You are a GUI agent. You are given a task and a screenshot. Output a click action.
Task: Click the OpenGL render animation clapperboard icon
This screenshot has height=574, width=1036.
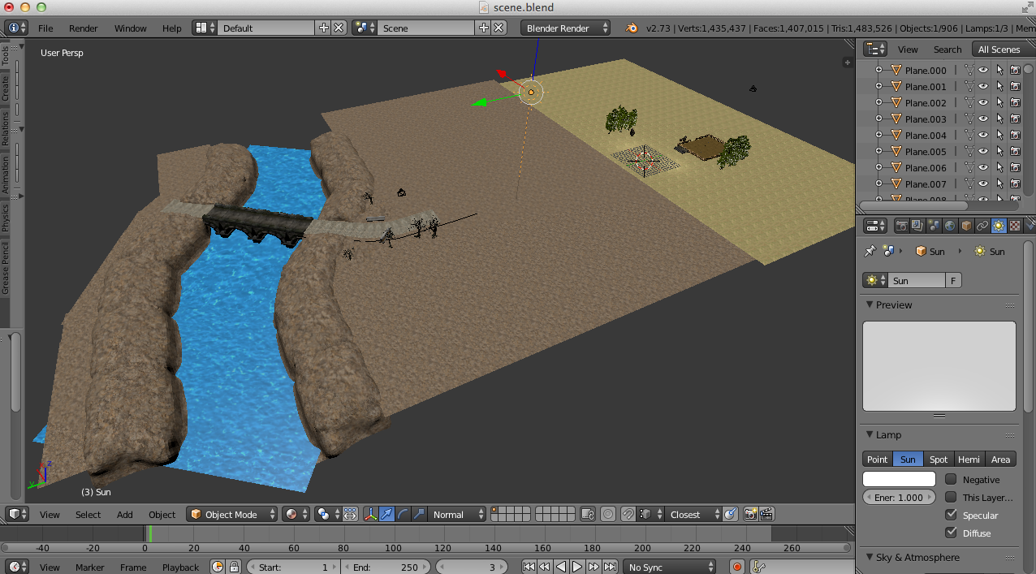tap(766, 514)
